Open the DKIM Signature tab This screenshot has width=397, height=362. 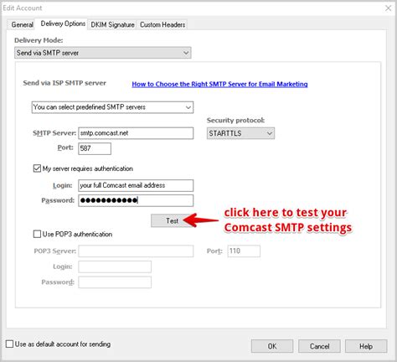(112, 24)
